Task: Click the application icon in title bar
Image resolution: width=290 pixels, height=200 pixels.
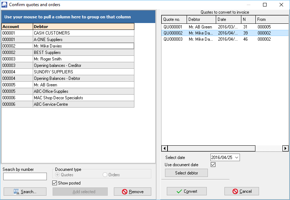Action: [x=4, y=5]
